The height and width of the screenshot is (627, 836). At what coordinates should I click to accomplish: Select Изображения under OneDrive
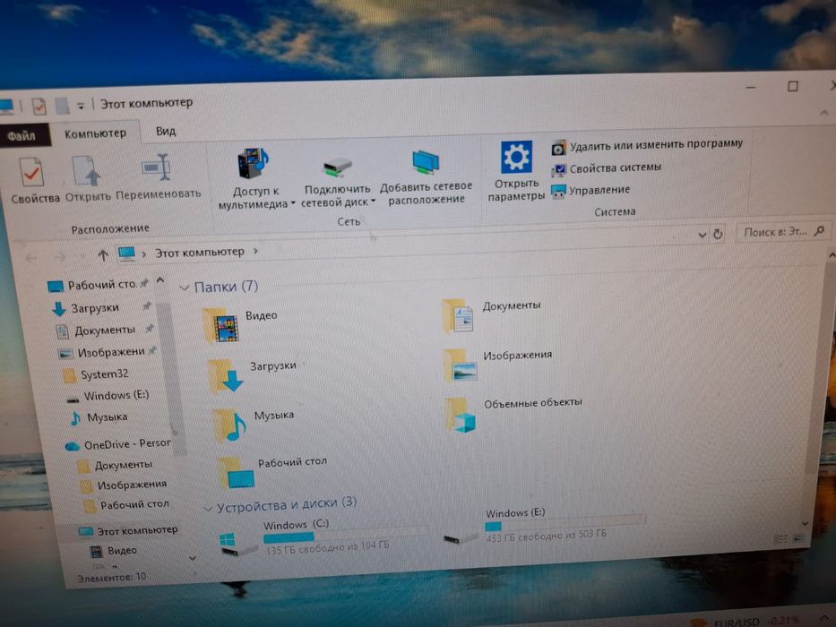124,485
